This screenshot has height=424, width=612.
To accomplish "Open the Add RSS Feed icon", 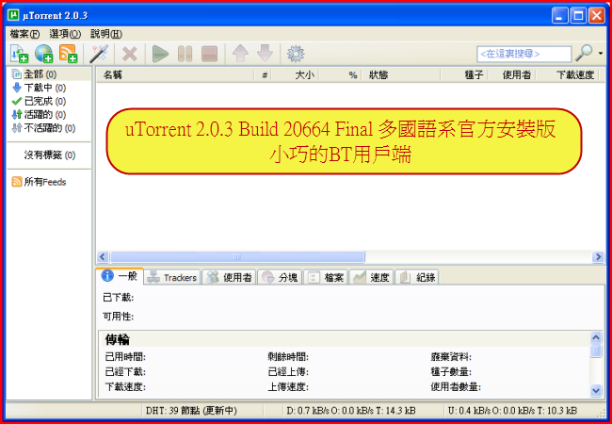I will coord(68,54).
